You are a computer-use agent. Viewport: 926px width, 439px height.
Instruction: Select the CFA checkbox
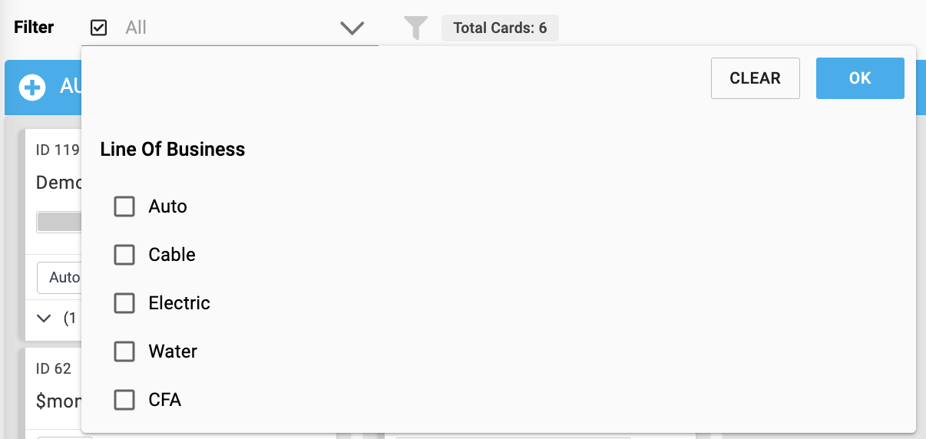(124, 400)
